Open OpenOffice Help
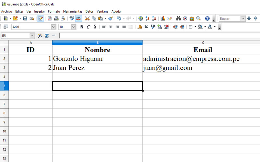This screenshot has width=260, height=162. click(207, 18)
